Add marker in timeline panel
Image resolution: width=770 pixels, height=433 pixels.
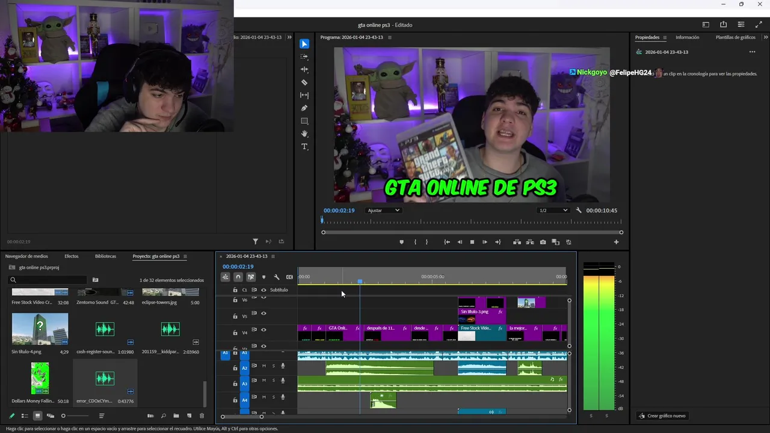(x=263, y=277)
